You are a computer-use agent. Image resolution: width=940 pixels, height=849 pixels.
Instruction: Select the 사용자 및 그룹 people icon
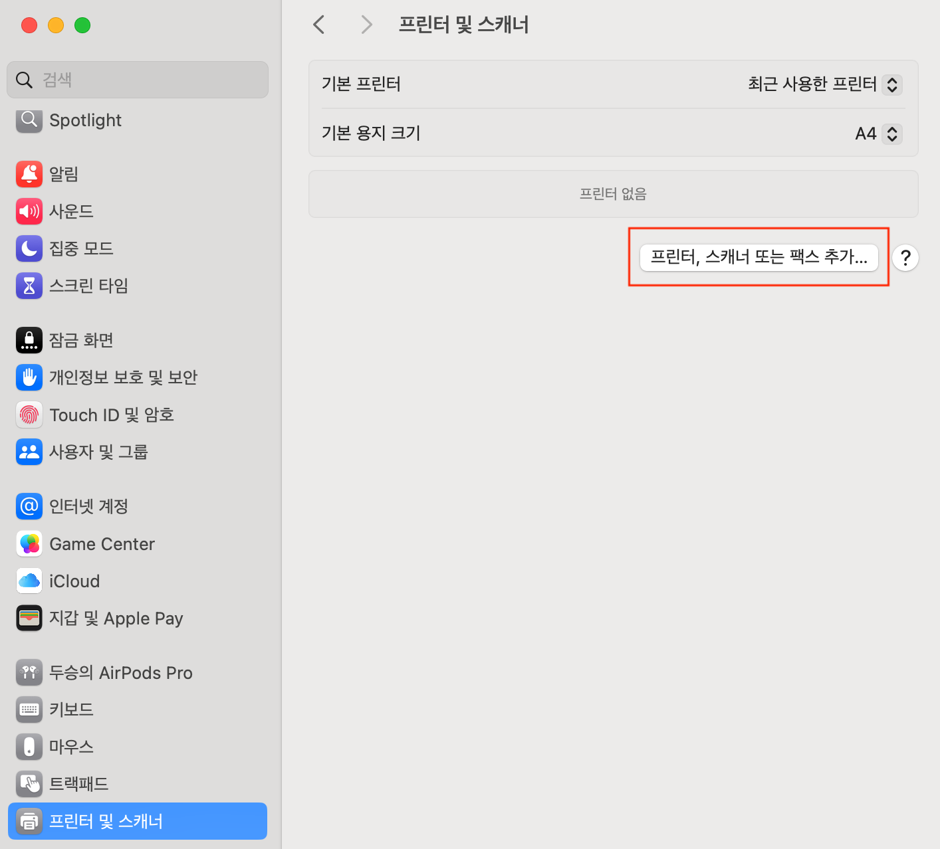pyautogui.click(x=29, y=452)
